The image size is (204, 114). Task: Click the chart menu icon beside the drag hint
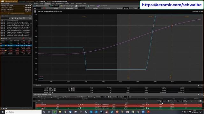tap(35, 11)
